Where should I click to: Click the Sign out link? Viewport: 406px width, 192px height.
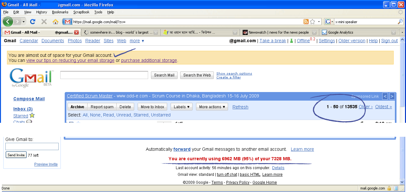tap(390, 41)
